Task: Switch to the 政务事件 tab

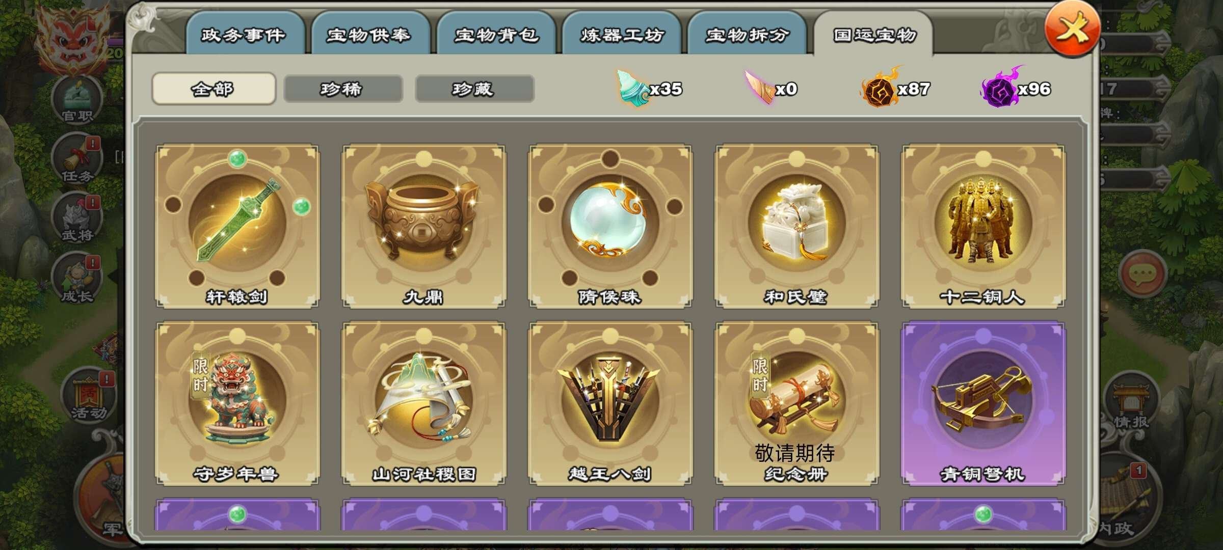Action: click(245, 35)
